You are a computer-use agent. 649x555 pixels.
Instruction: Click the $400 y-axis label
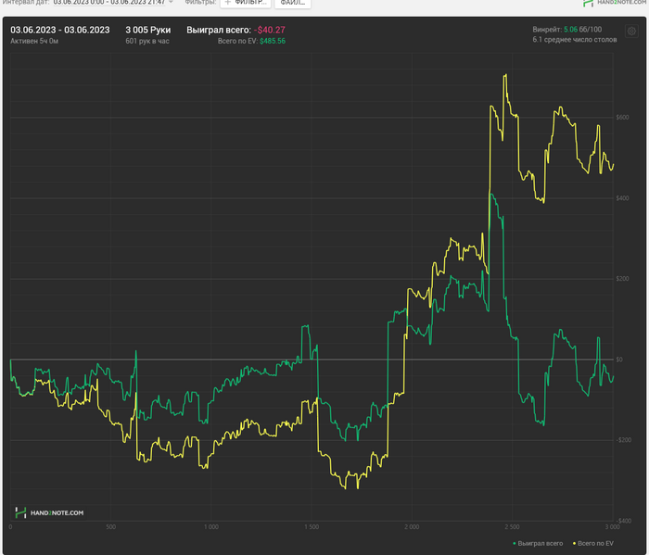click(x=622, y=198)
